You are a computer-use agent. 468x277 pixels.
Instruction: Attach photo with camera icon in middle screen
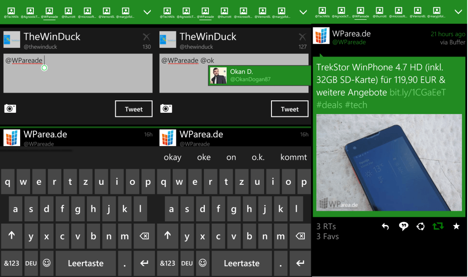point(166,109)
